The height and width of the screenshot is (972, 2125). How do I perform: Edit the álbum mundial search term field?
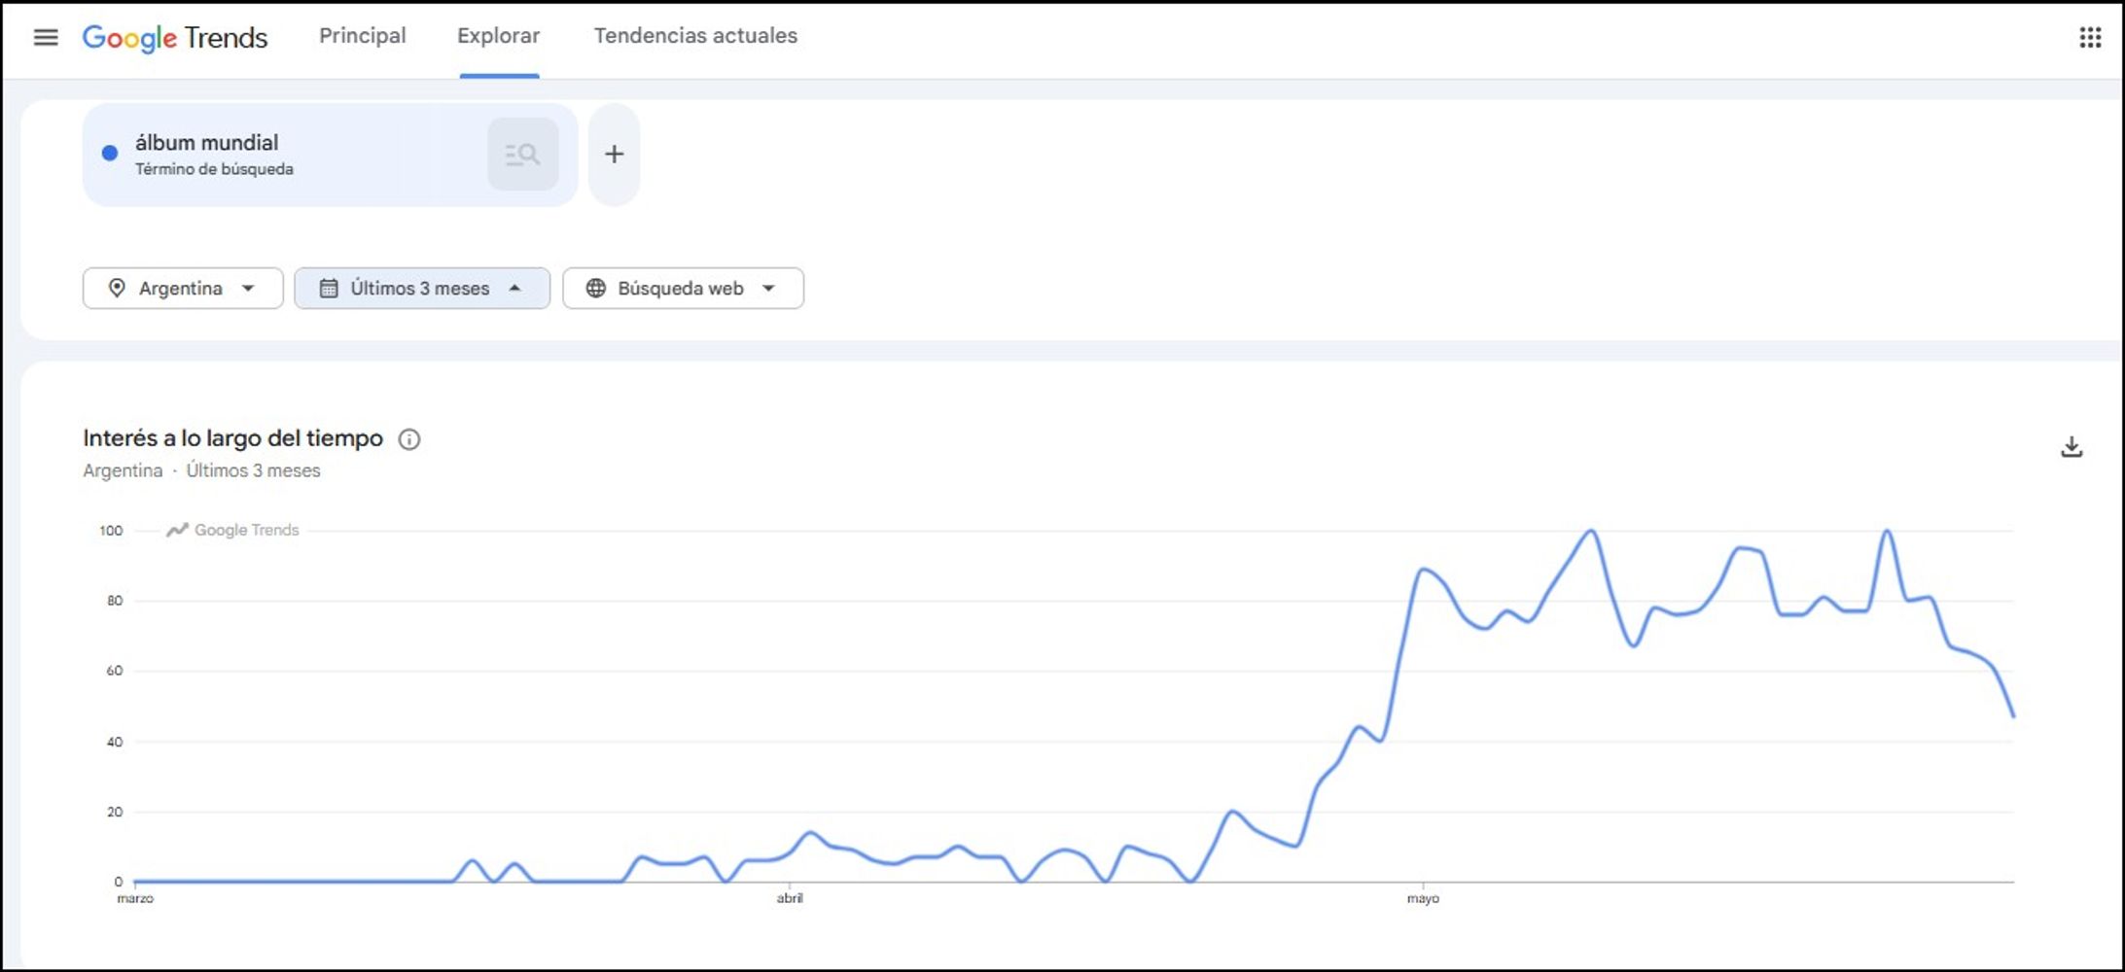[330, 155]
